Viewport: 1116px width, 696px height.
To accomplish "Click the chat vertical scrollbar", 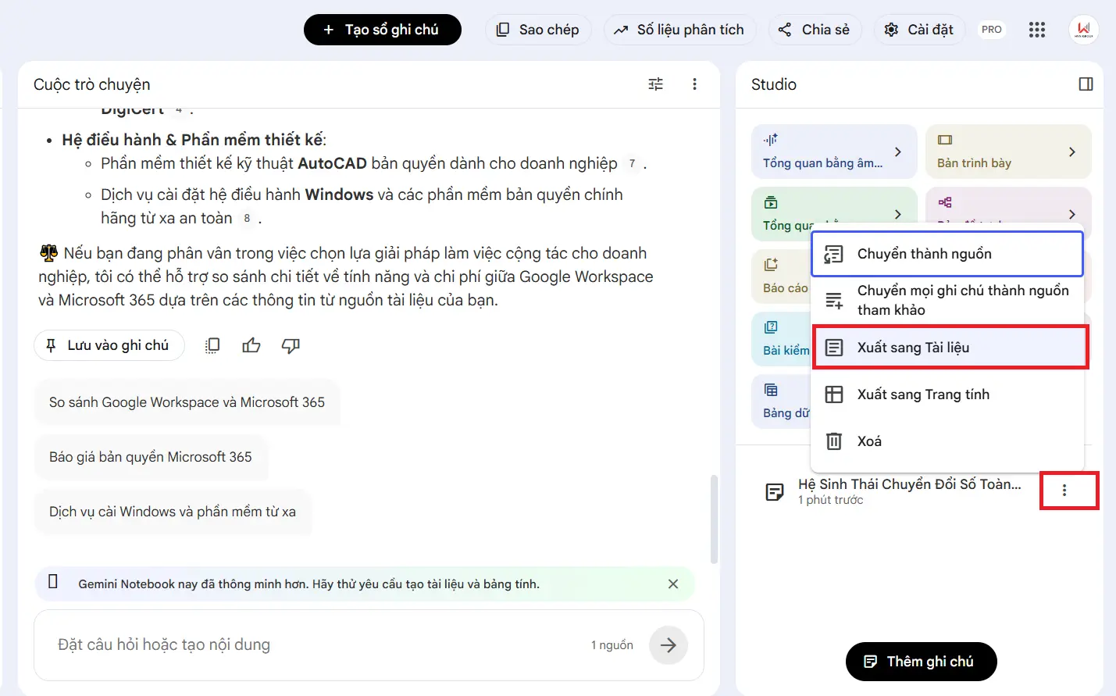I will tap(714, 519).
